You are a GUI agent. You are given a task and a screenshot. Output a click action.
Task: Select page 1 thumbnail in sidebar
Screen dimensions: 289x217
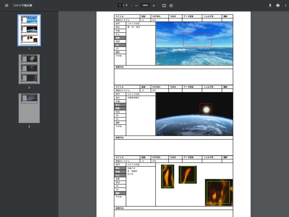pyautogui.click(x=29, y=30)
